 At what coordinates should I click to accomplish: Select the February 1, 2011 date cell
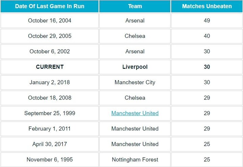[50, 129]
